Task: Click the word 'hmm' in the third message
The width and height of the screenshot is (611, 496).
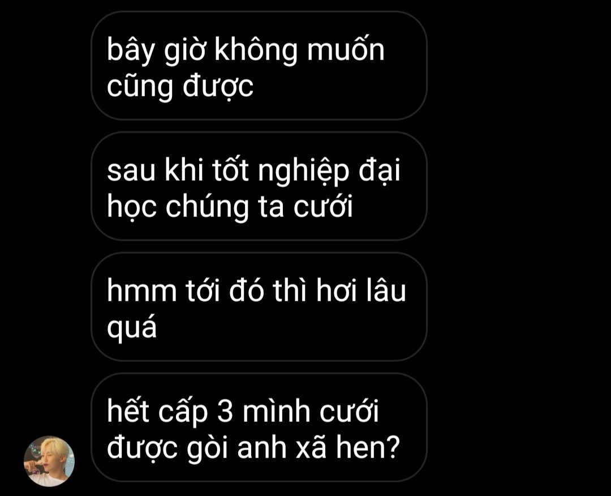Action: tap(142, 291)
